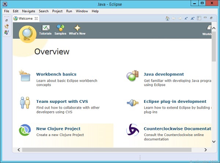Maximize the Welcome view panel

point(211,18)
